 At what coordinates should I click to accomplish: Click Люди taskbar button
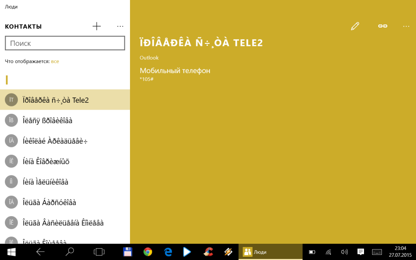[270, 252]
